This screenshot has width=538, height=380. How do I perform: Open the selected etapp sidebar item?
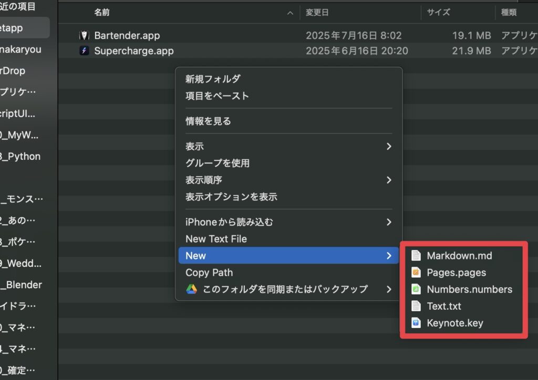[x=24, y=28]
